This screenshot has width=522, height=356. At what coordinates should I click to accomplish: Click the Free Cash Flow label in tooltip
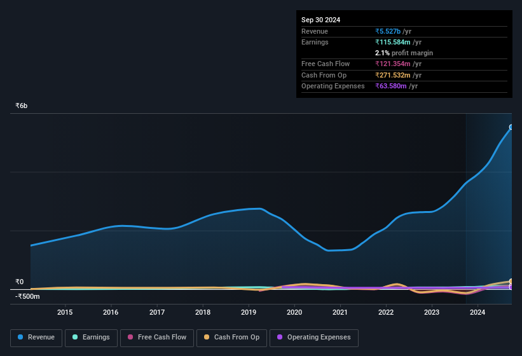(x=326, y=64)
